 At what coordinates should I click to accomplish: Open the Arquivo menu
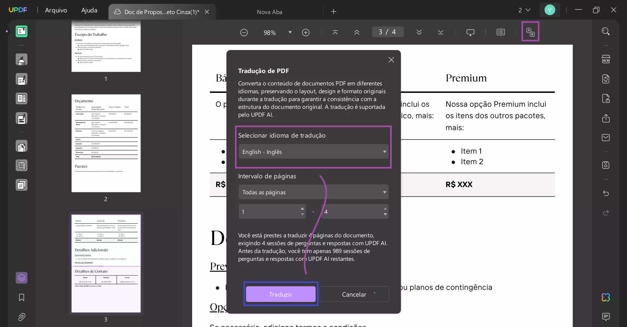tap(56, 10)
